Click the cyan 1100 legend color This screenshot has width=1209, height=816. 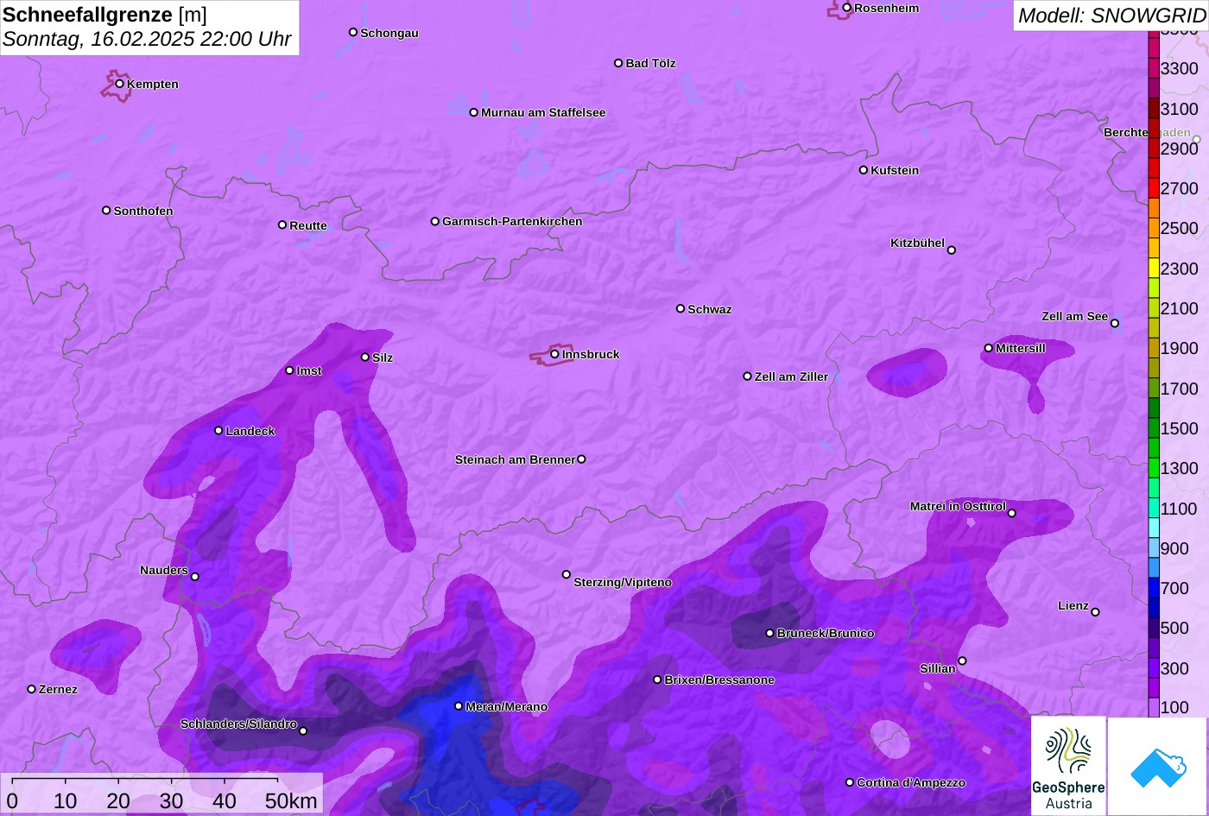pyautogui.click(x=1154, y=508)
